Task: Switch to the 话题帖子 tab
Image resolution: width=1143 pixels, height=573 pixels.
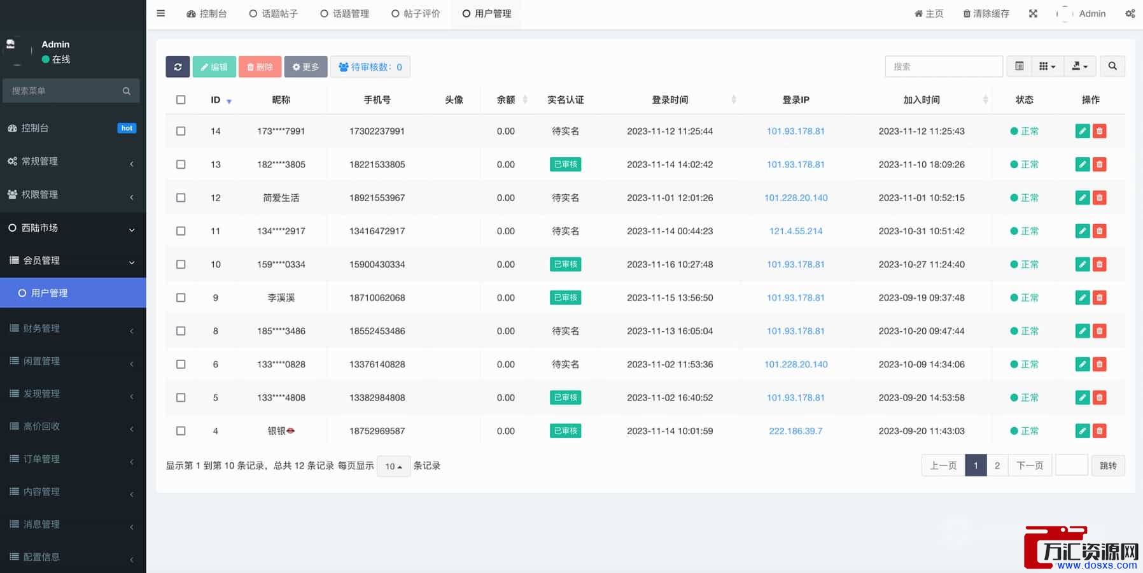Action: click(x=273, y=13)
